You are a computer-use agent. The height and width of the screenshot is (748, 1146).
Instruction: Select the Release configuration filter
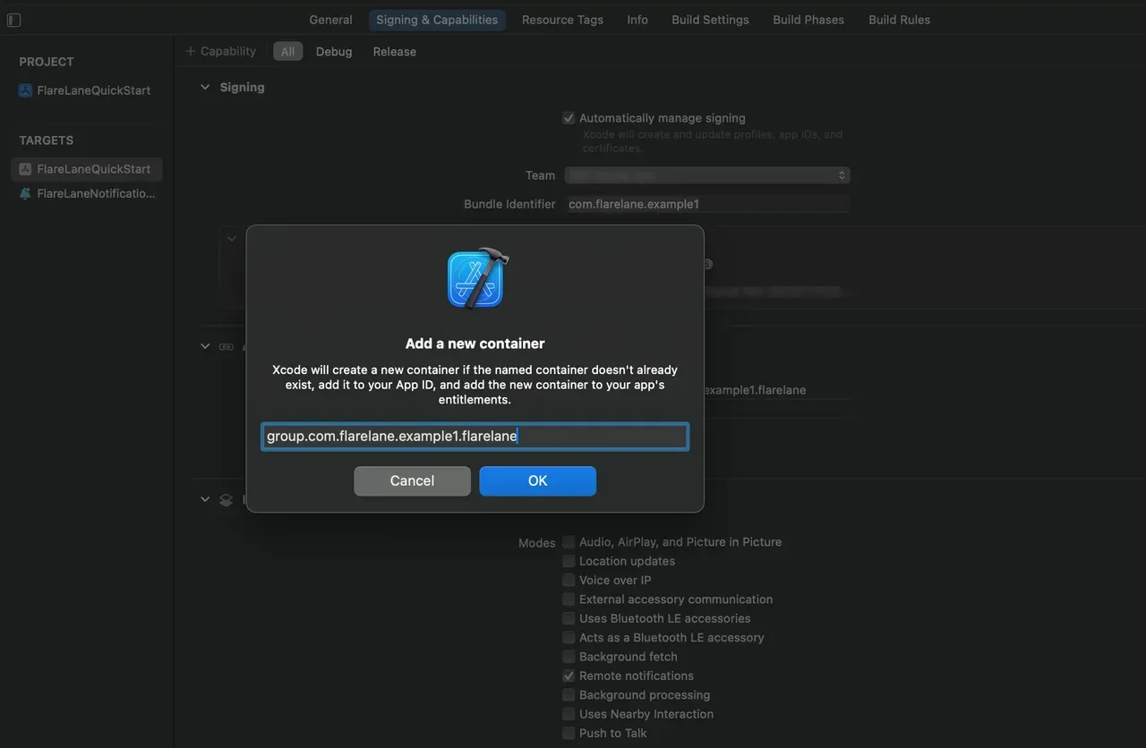pyautogui.click(x=395, y=52)
